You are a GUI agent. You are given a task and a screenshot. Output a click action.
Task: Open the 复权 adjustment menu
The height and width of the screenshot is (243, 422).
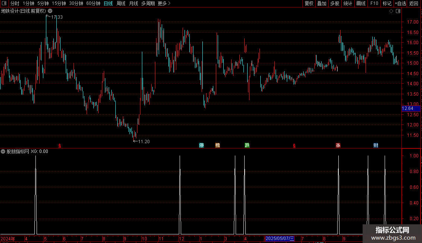pos(309,3)
